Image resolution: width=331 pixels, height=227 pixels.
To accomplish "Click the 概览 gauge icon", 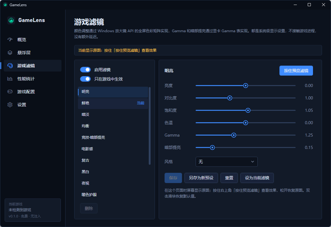I will (10, 40).
